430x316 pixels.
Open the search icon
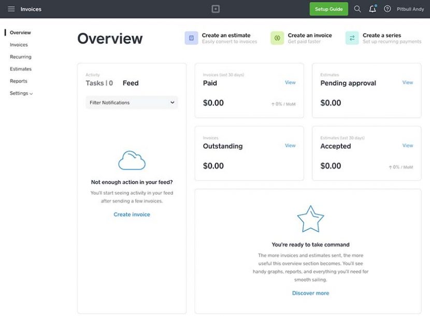coord(357,9)
